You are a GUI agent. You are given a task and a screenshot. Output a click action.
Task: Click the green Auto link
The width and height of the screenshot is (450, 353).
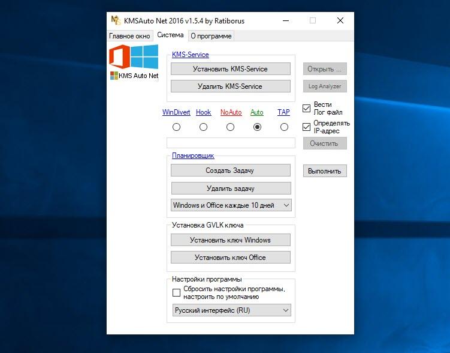coord(257,112)
